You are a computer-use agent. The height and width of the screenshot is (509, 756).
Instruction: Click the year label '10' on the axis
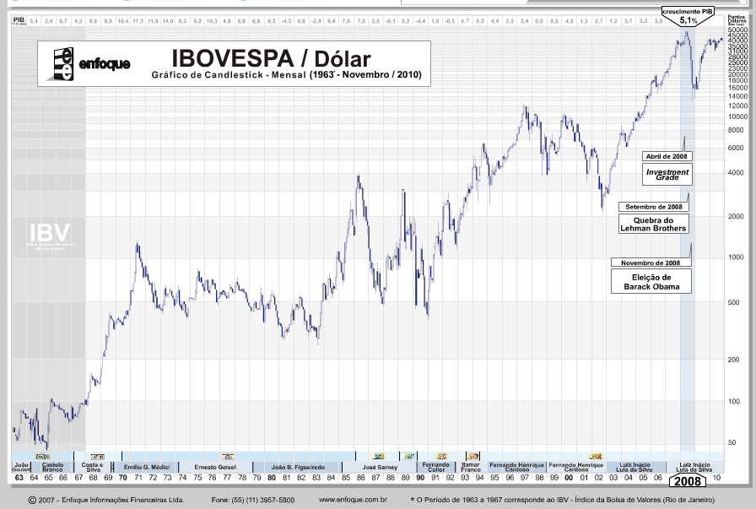[x=717, y=478]
